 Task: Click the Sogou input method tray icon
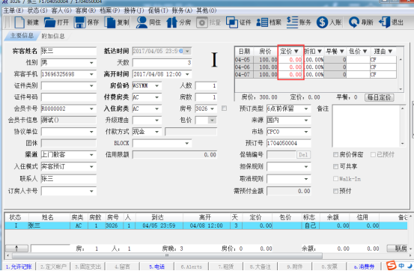pos(391,266)
